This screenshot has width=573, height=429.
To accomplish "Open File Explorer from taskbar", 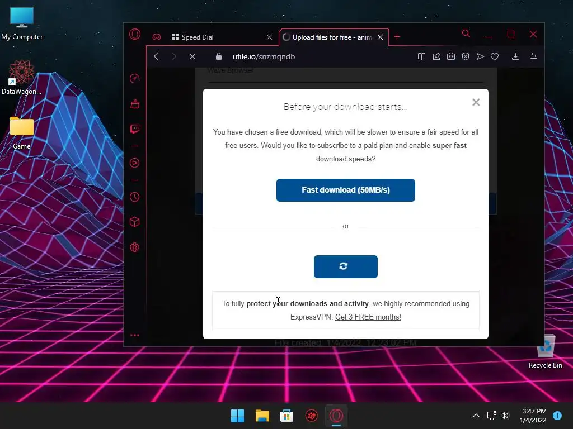I will pos(262,416).
